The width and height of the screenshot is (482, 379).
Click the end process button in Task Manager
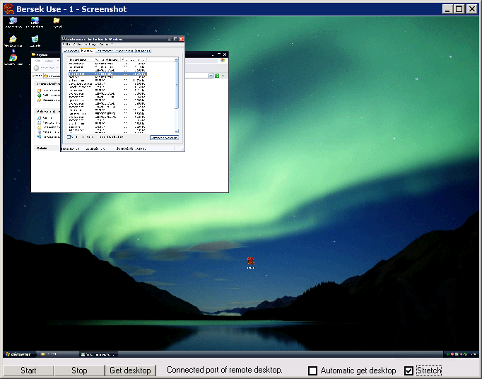coord(164,137)
